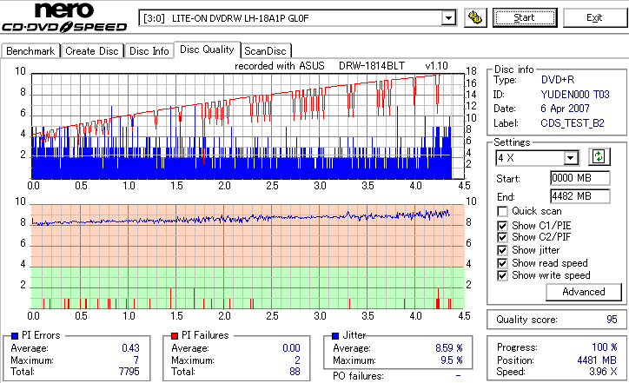Image resolution: width=629 pixels, height=383 pixels.
Task: Switch to the Benchmark tab
Action: pos(30,51)
